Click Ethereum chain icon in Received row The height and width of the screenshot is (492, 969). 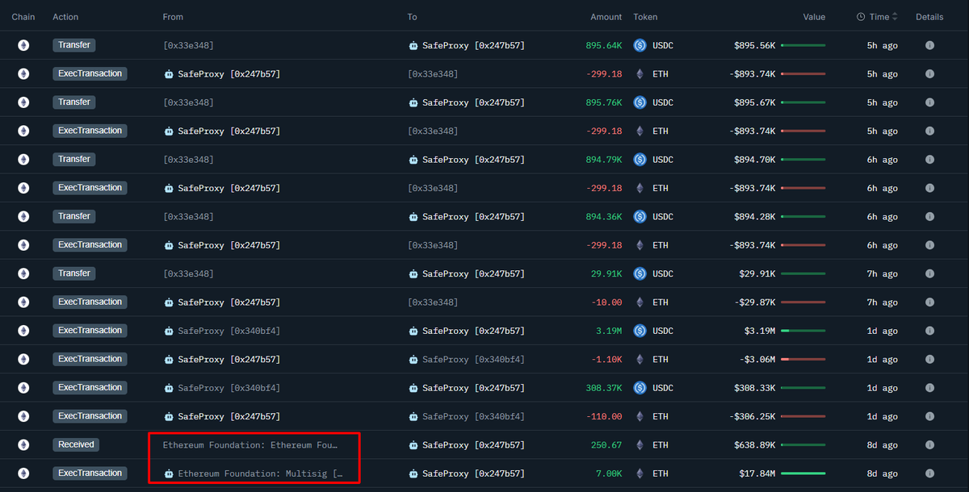[23, 444]
